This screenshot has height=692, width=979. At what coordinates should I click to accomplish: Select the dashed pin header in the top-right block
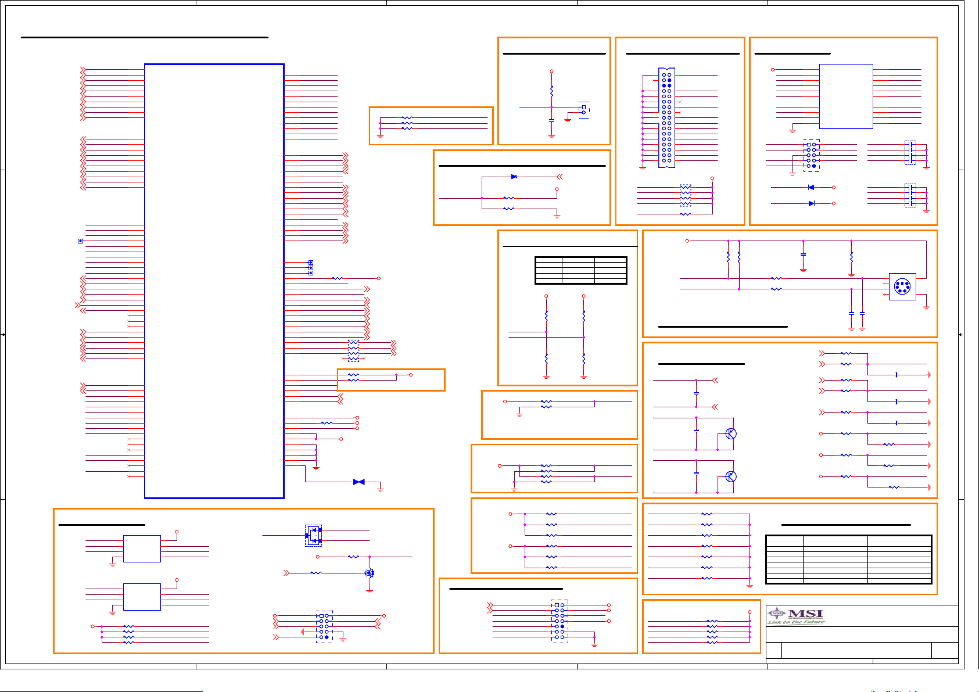point(812,155)
